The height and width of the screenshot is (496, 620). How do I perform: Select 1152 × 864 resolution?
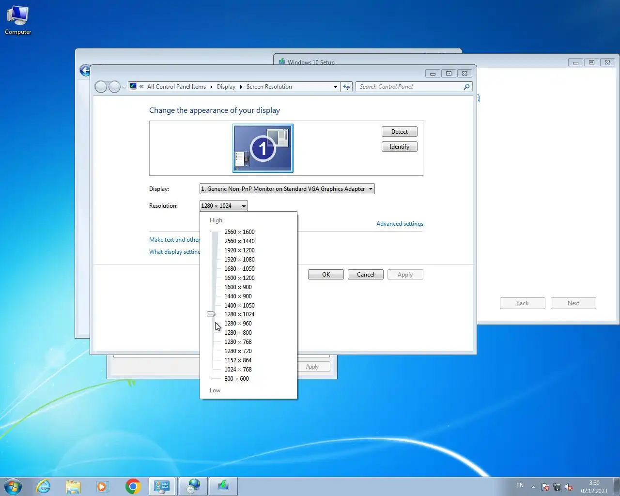click(x=238, y=360)
